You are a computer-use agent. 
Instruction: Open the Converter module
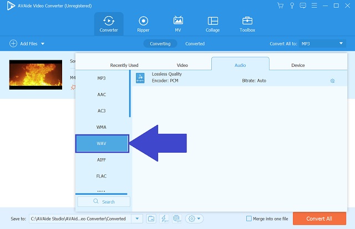coord(109,24)
